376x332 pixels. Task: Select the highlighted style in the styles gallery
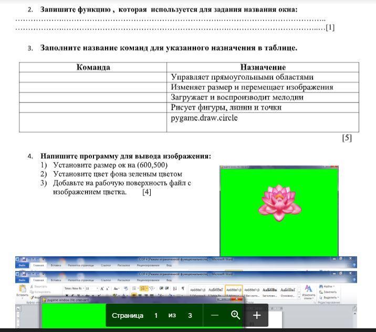coord(234,292)
